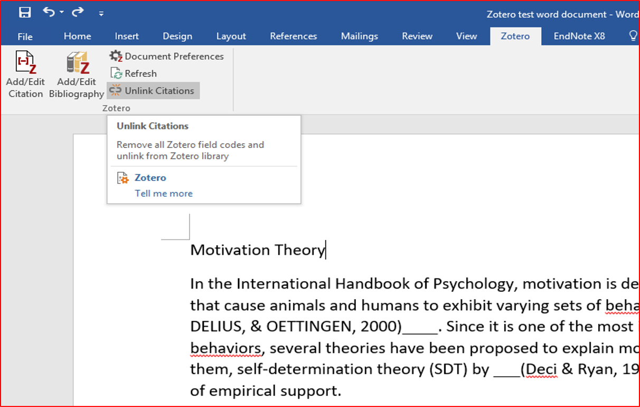640x407 pixels.
Task: Refresh Zotero citations
Action: (134, 73)
